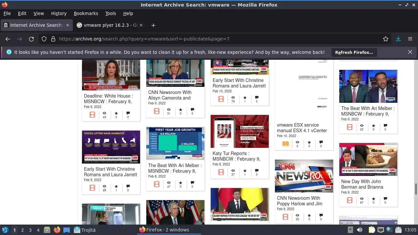The image size is (418, 235).
Task: Click reviews comment icon on CNN Newsroom Poppy Harlow card
Action: (x=321, y=215)
